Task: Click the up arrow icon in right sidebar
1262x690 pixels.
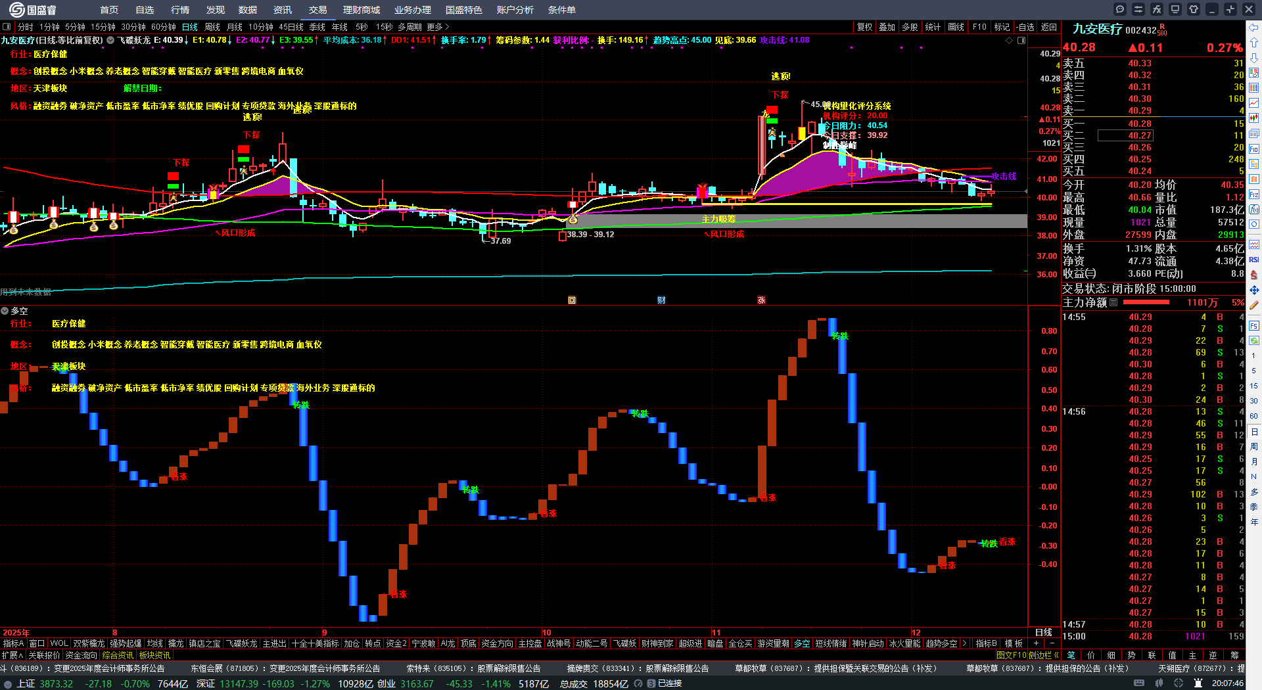Action: (x=1254, y=43)
